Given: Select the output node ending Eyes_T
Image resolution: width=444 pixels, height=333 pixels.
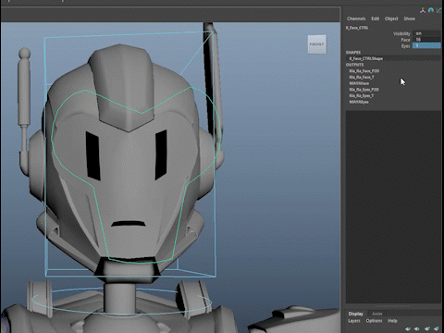Looking at the screenshot, I should [362, 95].
